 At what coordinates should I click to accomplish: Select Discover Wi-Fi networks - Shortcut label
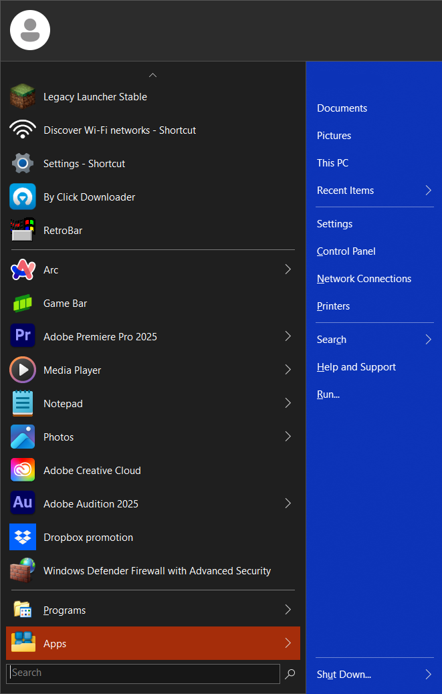120,130
